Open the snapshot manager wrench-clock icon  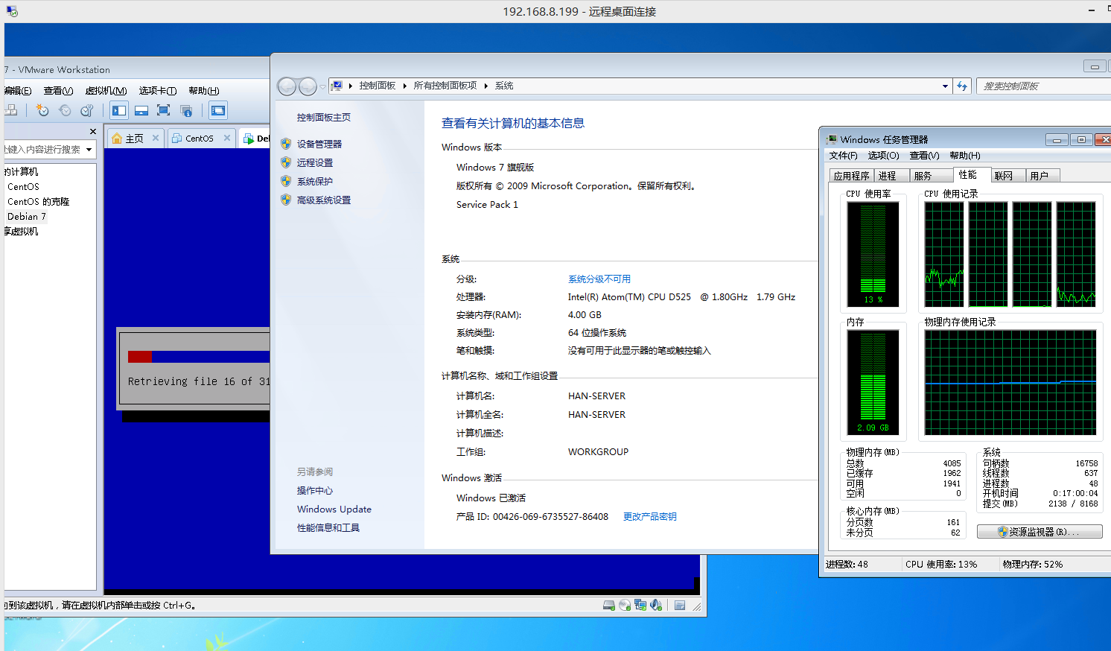tap(87, 110)
